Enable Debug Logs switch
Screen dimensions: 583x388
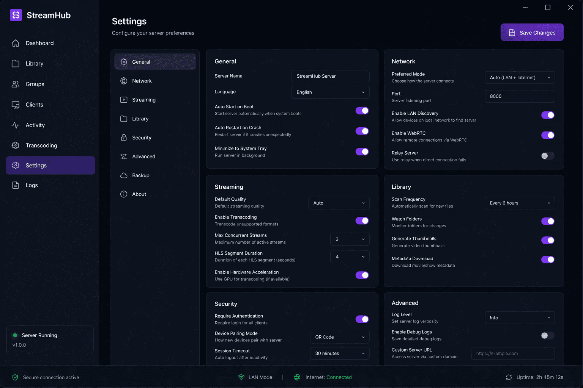548,335
